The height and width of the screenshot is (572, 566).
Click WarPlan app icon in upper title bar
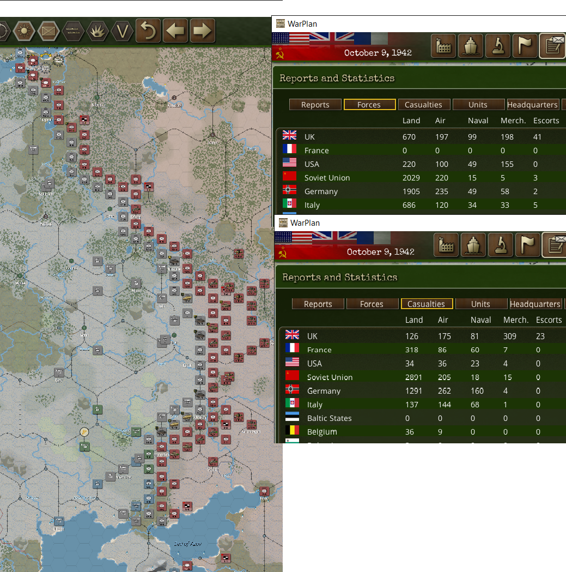pos(280,23)
